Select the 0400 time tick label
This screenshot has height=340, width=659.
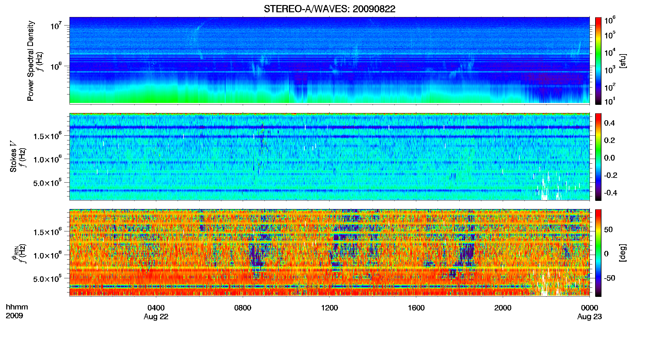pos(156,308)
